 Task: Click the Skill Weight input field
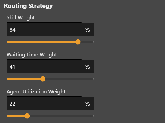click(44, 29)
